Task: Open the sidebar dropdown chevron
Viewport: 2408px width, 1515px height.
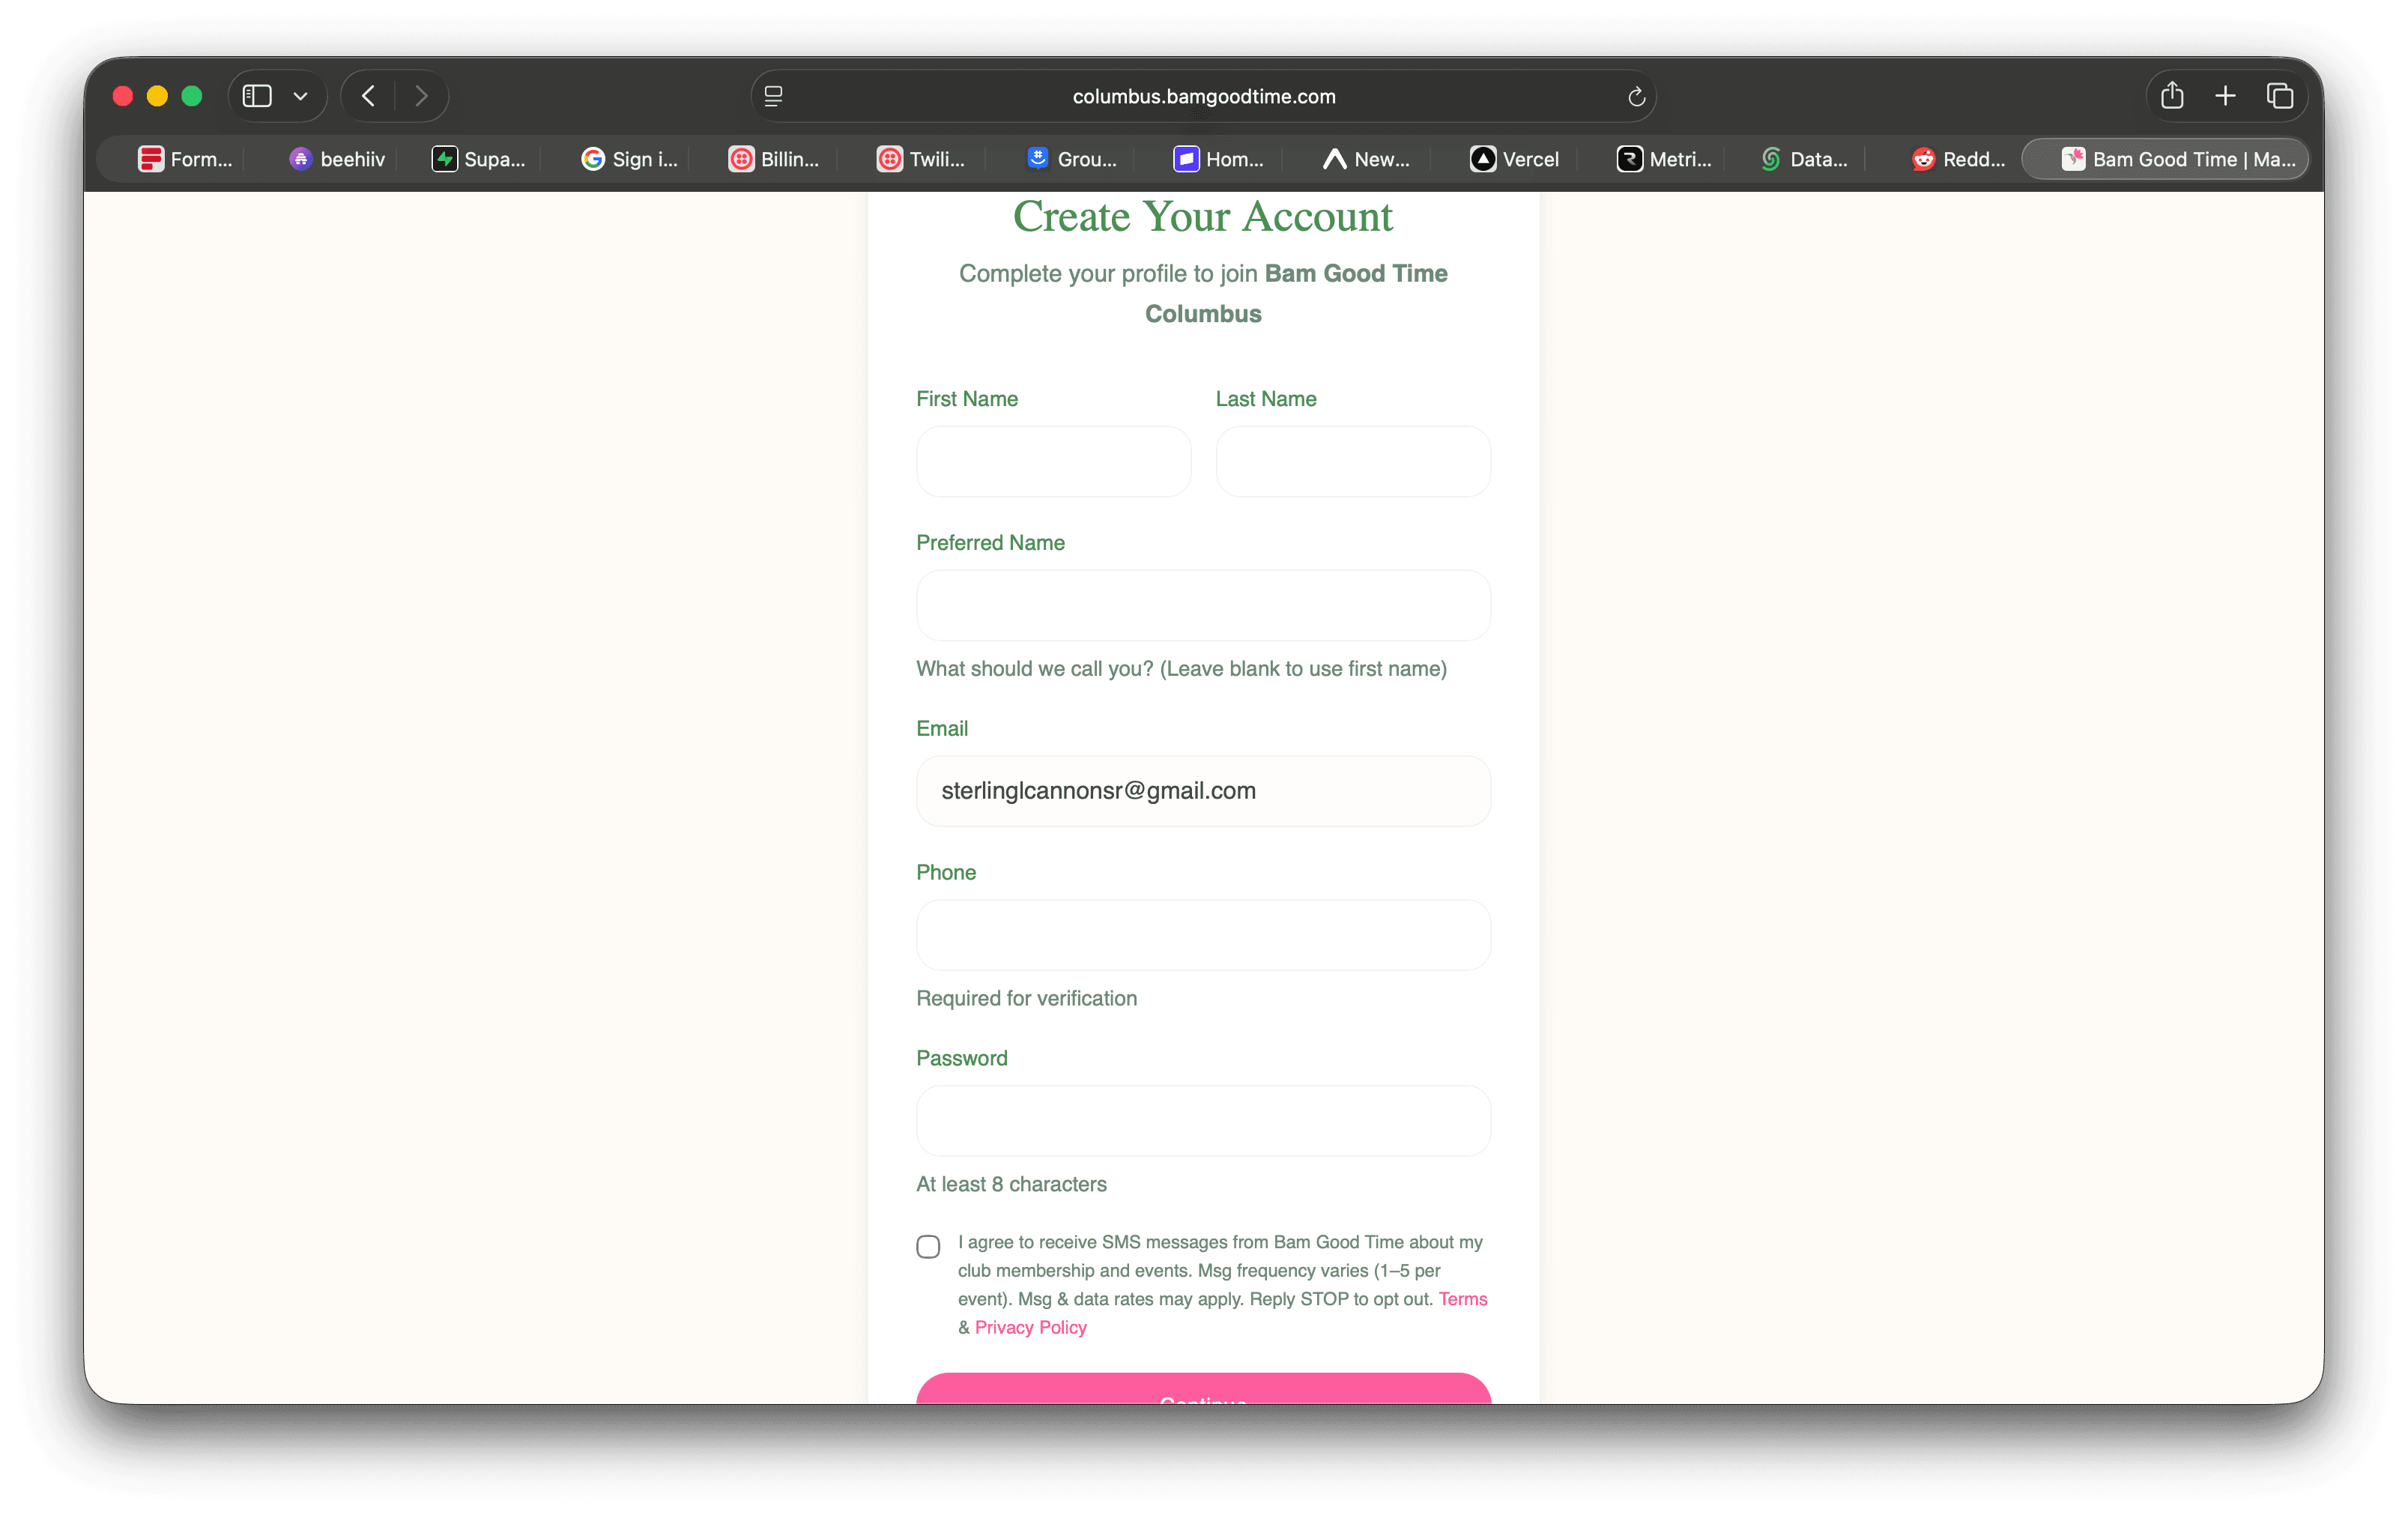Action: point(300,96)
